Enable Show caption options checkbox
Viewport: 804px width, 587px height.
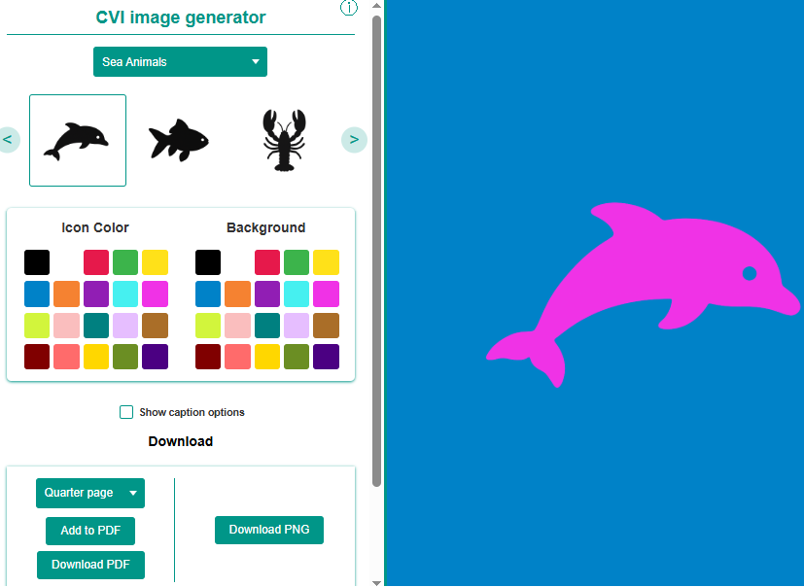point(126,412)
